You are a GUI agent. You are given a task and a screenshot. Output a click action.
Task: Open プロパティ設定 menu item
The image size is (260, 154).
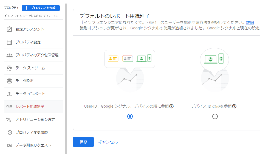pyautogui.click(x=34, y=42)
